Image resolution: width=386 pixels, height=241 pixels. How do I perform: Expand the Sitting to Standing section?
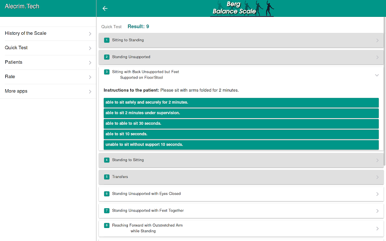[x=241, y=40]
